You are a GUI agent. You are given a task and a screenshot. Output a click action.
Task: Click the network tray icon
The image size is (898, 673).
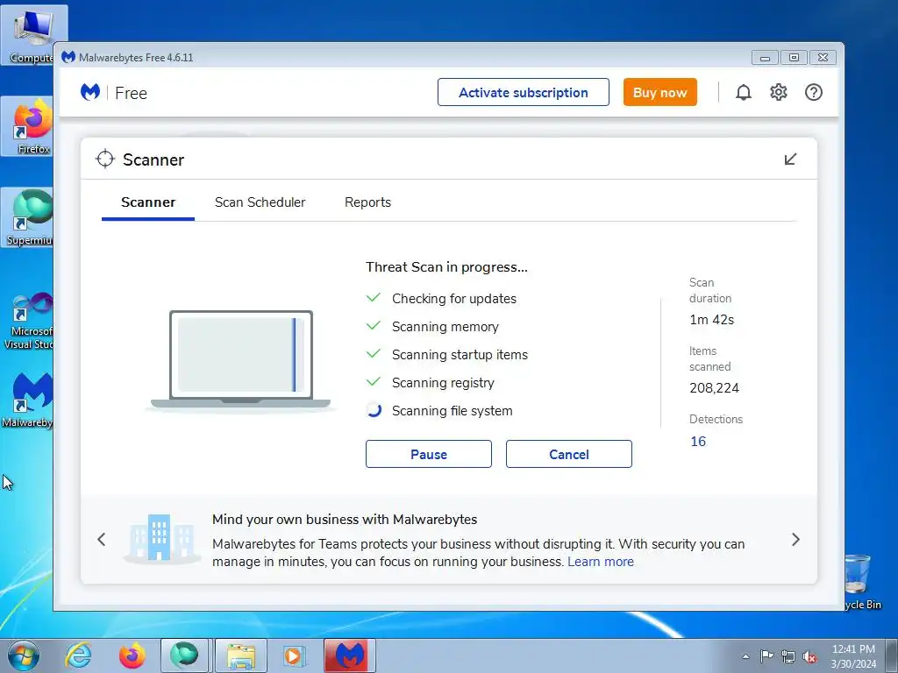[x=788, y=656]
